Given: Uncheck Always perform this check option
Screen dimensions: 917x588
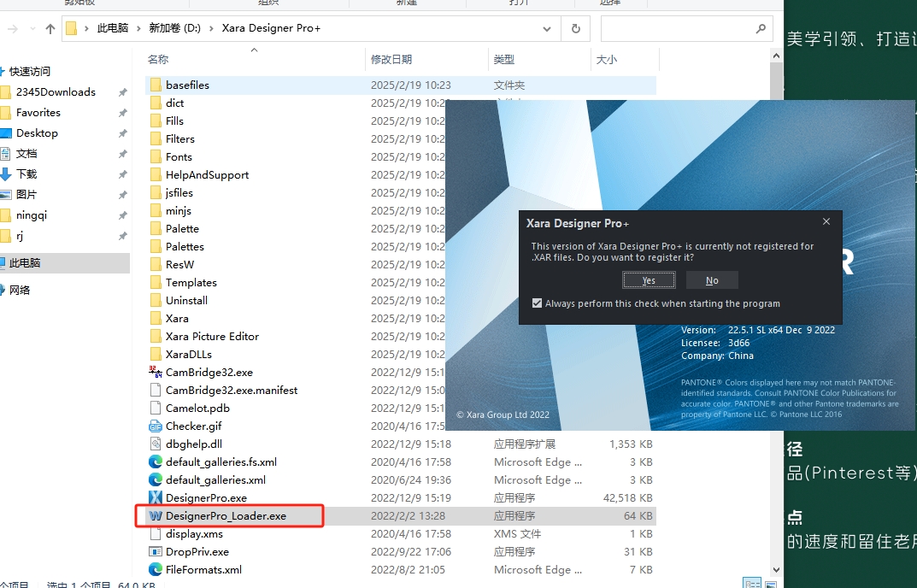Looking at the screenshot, I should click(x=537, y=303).
